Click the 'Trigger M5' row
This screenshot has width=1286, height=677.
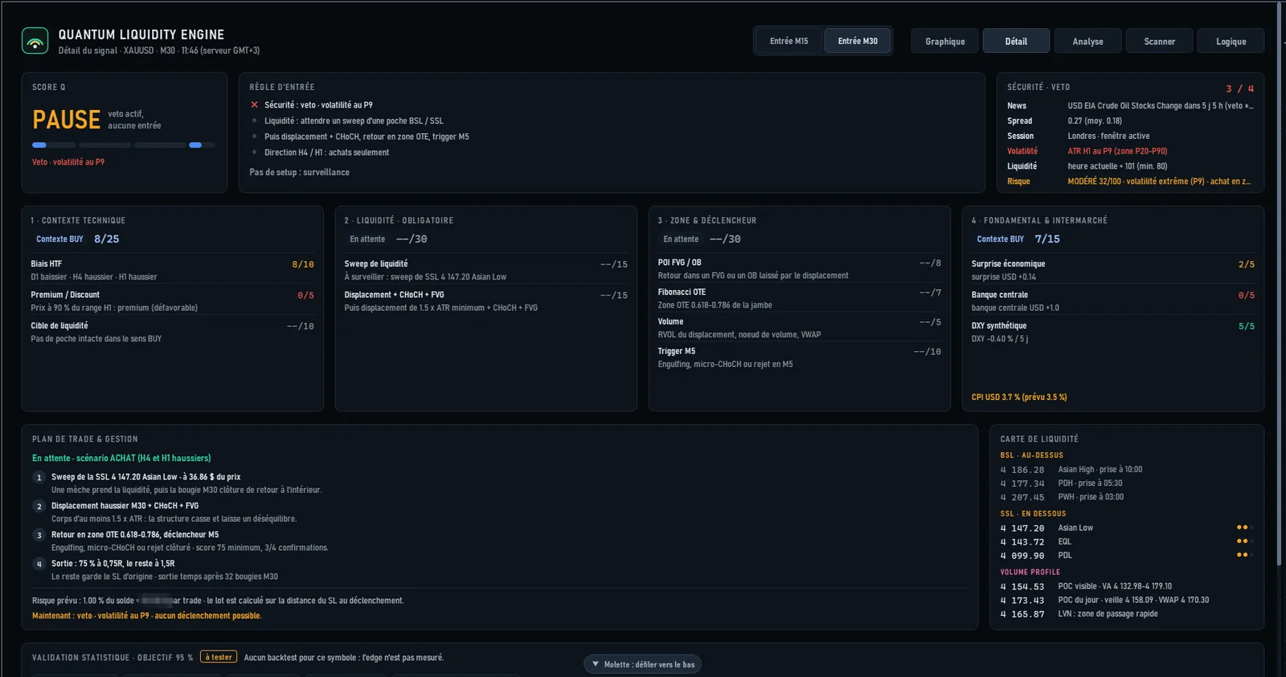tap(799, 357)
